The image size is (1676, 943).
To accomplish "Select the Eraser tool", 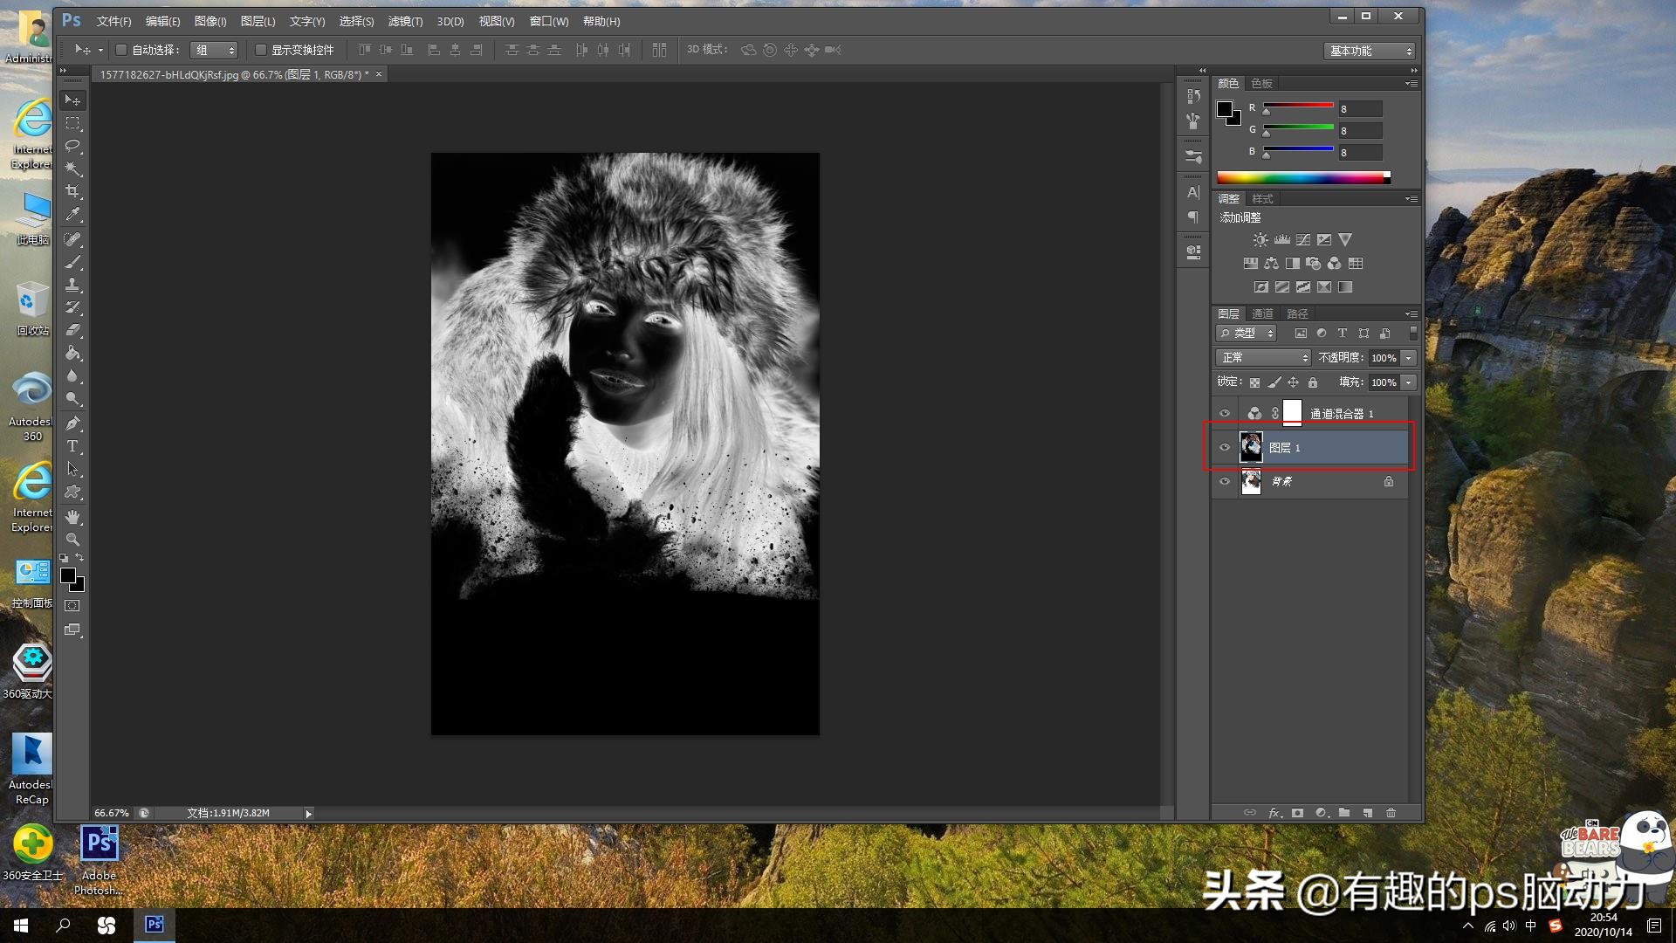I will click(72, 330).
